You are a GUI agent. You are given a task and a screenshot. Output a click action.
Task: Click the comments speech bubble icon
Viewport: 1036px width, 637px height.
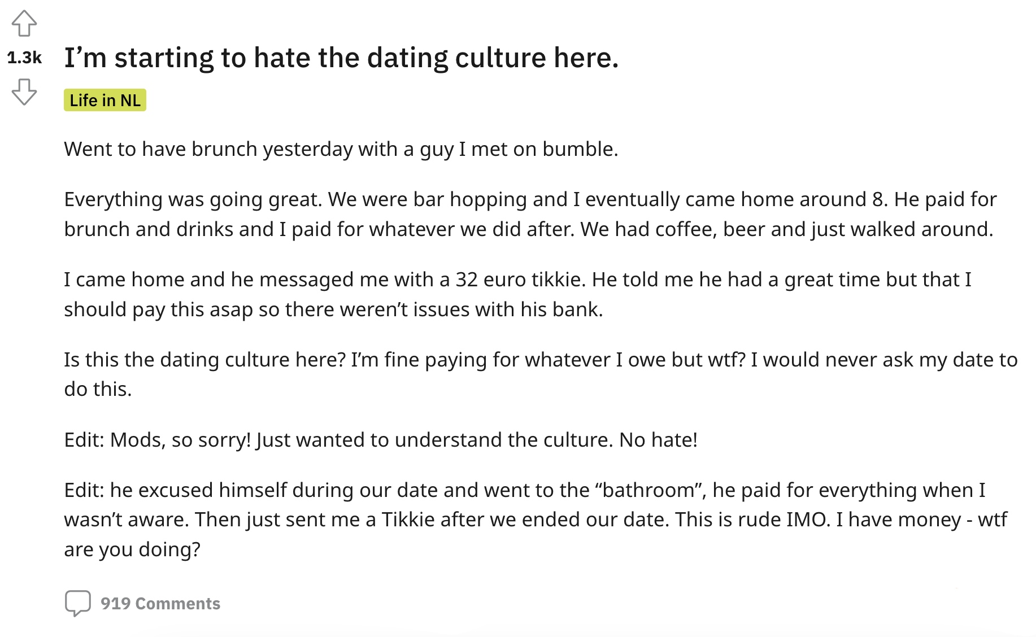[77, 603]
